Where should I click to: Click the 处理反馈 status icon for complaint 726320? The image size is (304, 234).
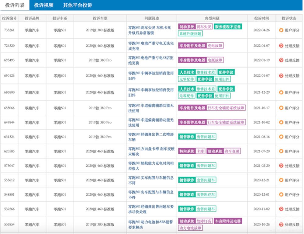tap(281, 46)
